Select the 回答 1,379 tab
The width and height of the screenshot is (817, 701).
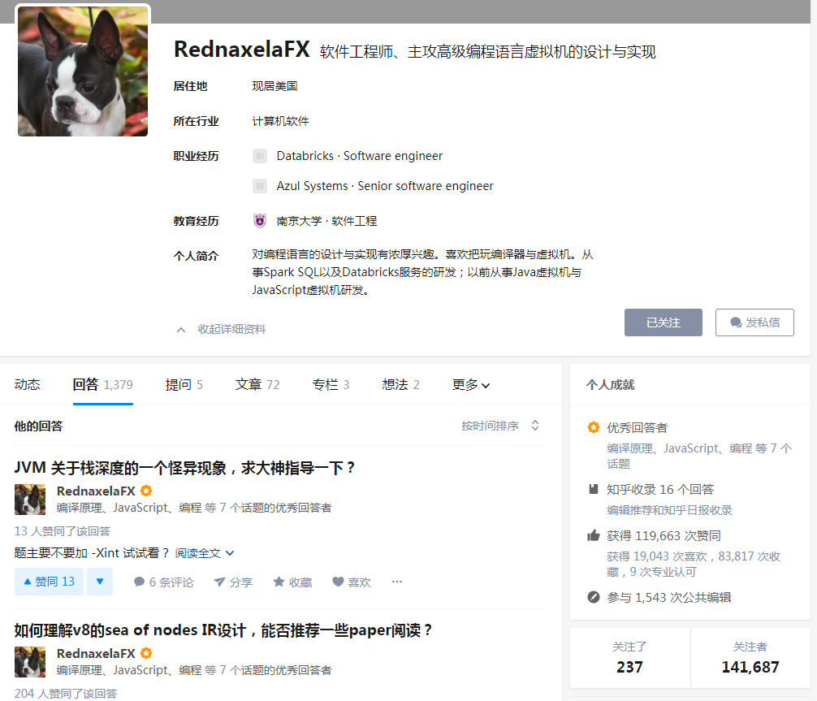(102, 385)
